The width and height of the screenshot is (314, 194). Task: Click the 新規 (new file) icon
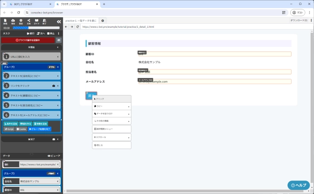[5, 21]
